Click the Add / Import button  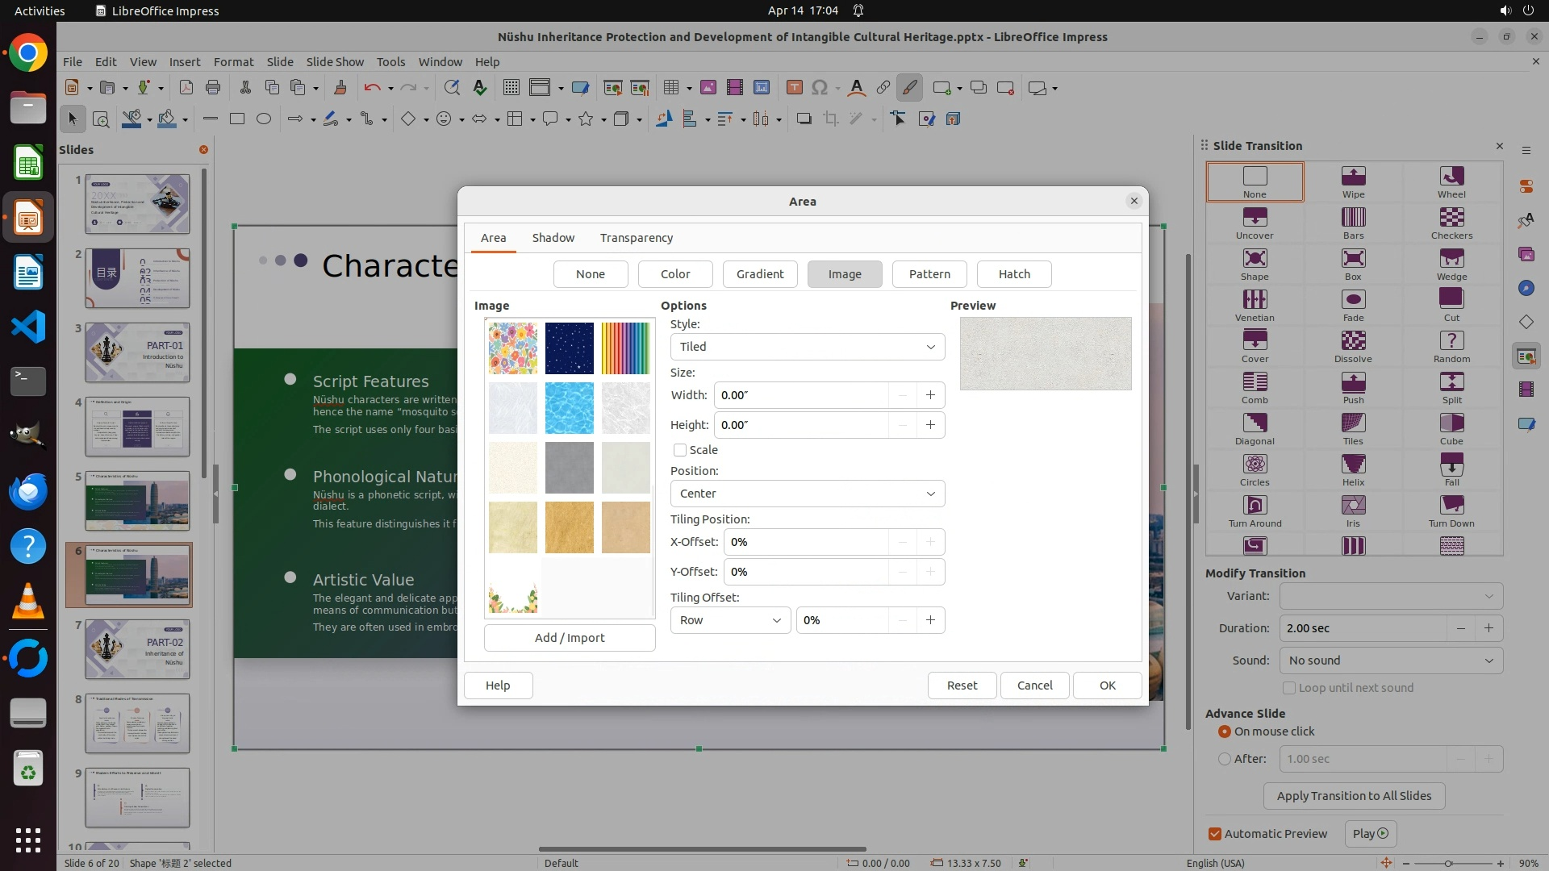point(570,638)
